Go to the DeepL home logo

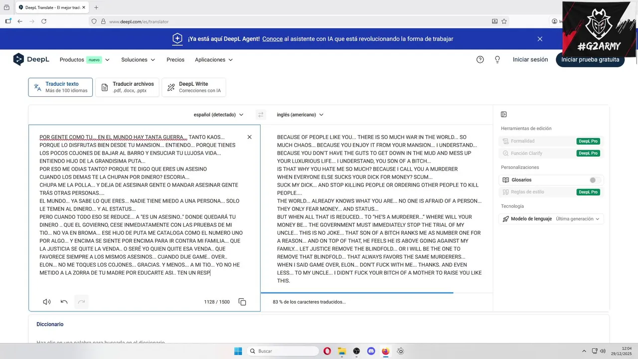(31, 59)
